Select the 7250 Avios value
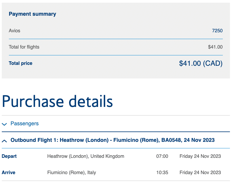Screen dimensions: 232x183 coord(217,30)
